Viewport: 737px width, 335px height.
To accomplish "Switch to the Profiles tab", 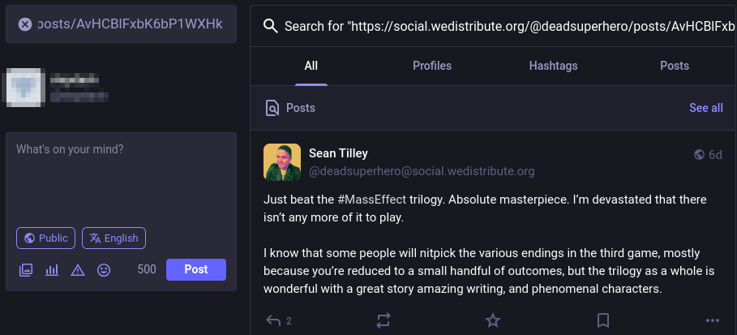I will click(x=432, y=66).
